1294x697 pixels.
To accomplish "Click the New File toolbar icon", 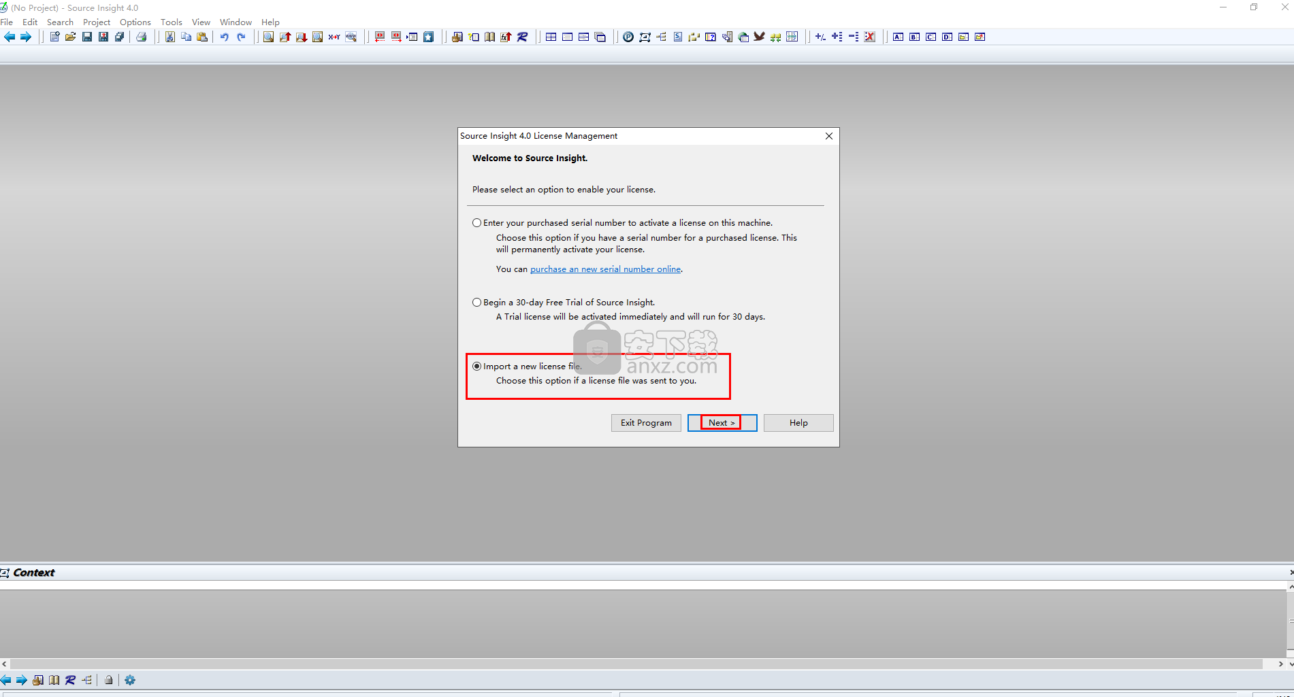I will [54, 37].
